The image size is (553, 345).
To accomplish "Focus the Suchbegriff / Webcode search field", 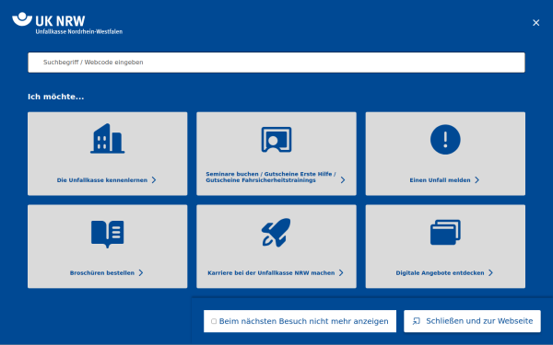I will coord(276,63).
